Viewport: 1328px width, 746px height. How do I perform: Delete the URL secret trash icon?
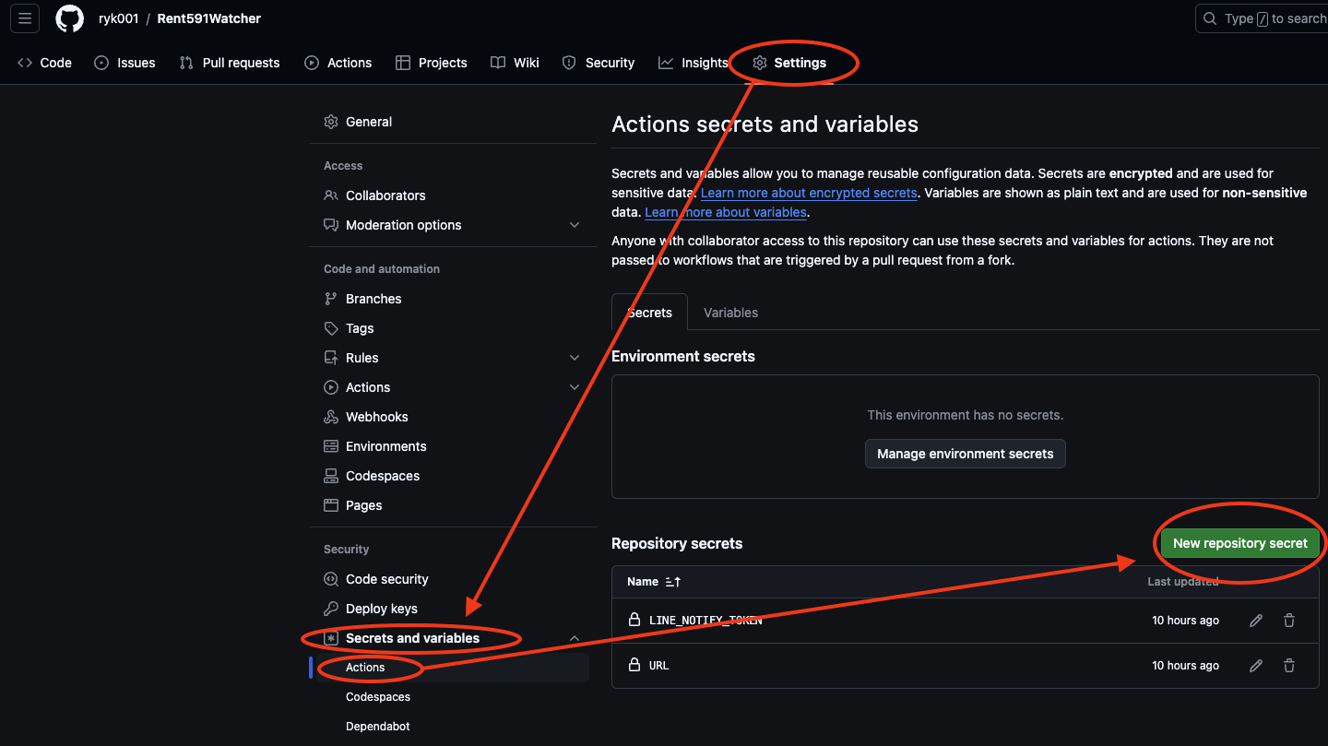click(1289, 666)
